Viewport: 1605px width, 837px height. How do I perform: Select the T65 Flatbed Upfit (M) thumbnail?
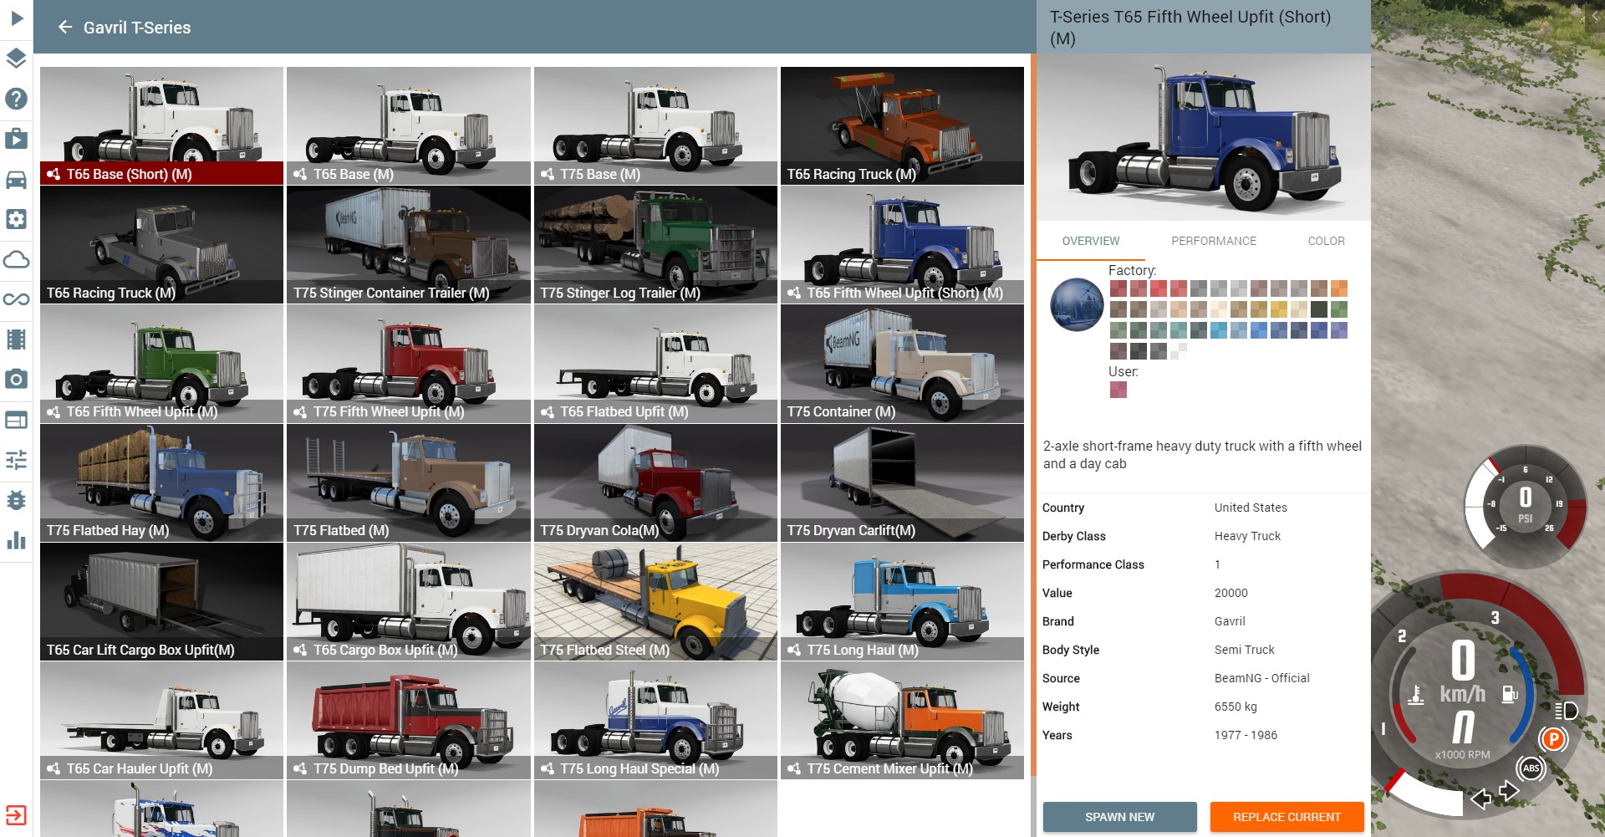[x=655, y=363]
